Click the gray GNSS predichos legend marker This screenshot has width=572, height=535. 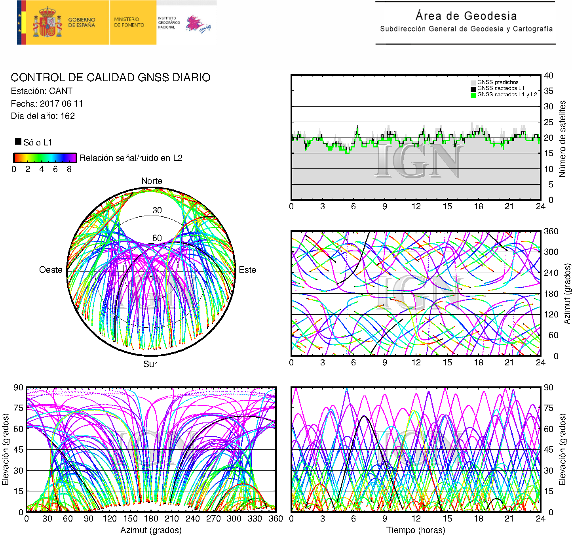(x=473, y=82)
